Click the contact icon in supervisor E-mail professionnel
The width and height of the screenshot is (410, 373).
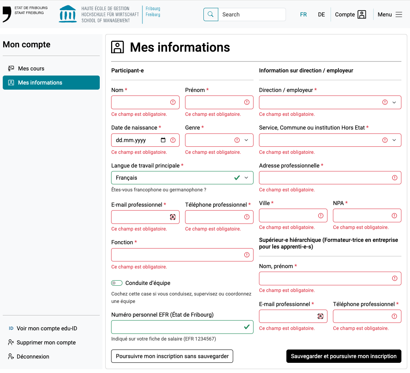[x=320, y=316]
